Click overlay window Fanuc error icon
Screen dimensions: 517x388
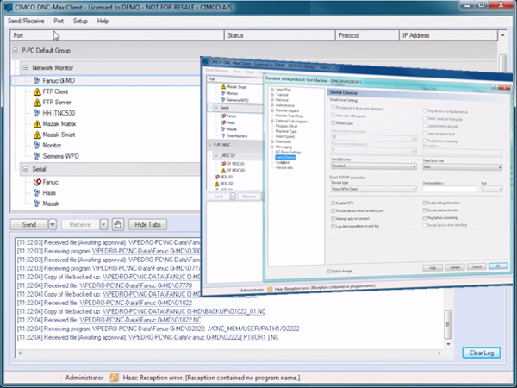coord(223,116)
